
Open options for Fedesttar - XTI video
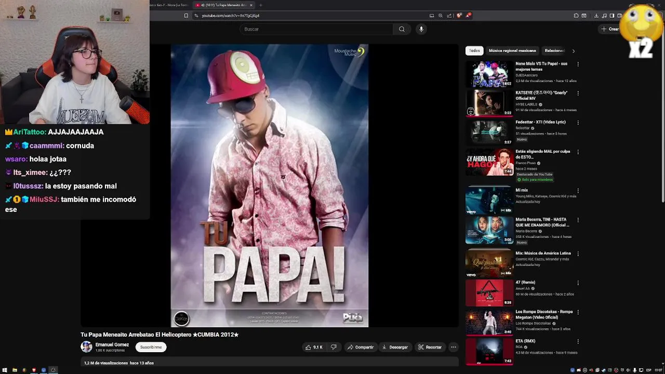coord(578,123)
